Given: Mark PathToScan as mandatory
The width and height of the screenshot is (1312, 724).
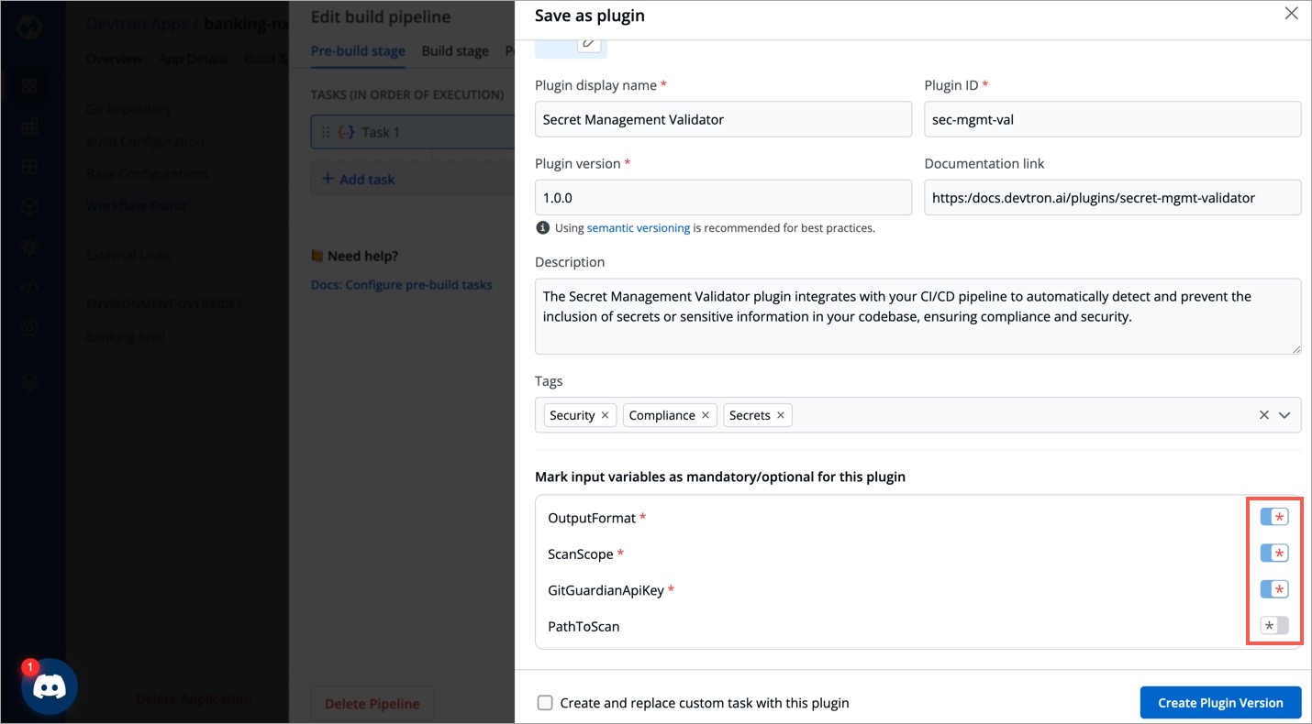Looking at the screenshot, I should click(x=1273, y=626).
